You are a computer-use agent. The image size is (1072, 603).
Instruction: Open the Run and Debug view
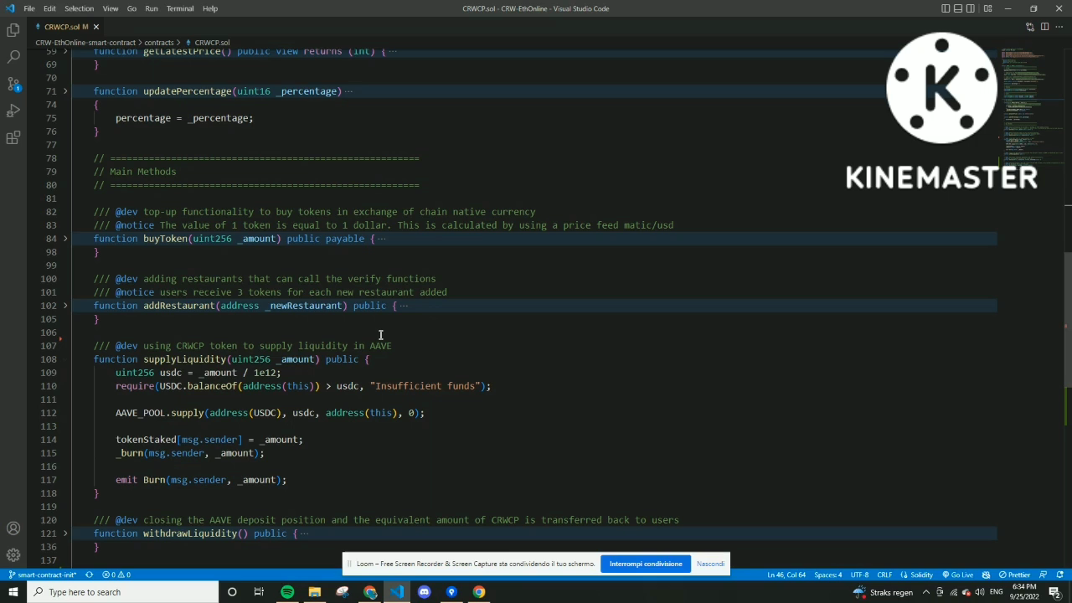[x=13, y=111]
